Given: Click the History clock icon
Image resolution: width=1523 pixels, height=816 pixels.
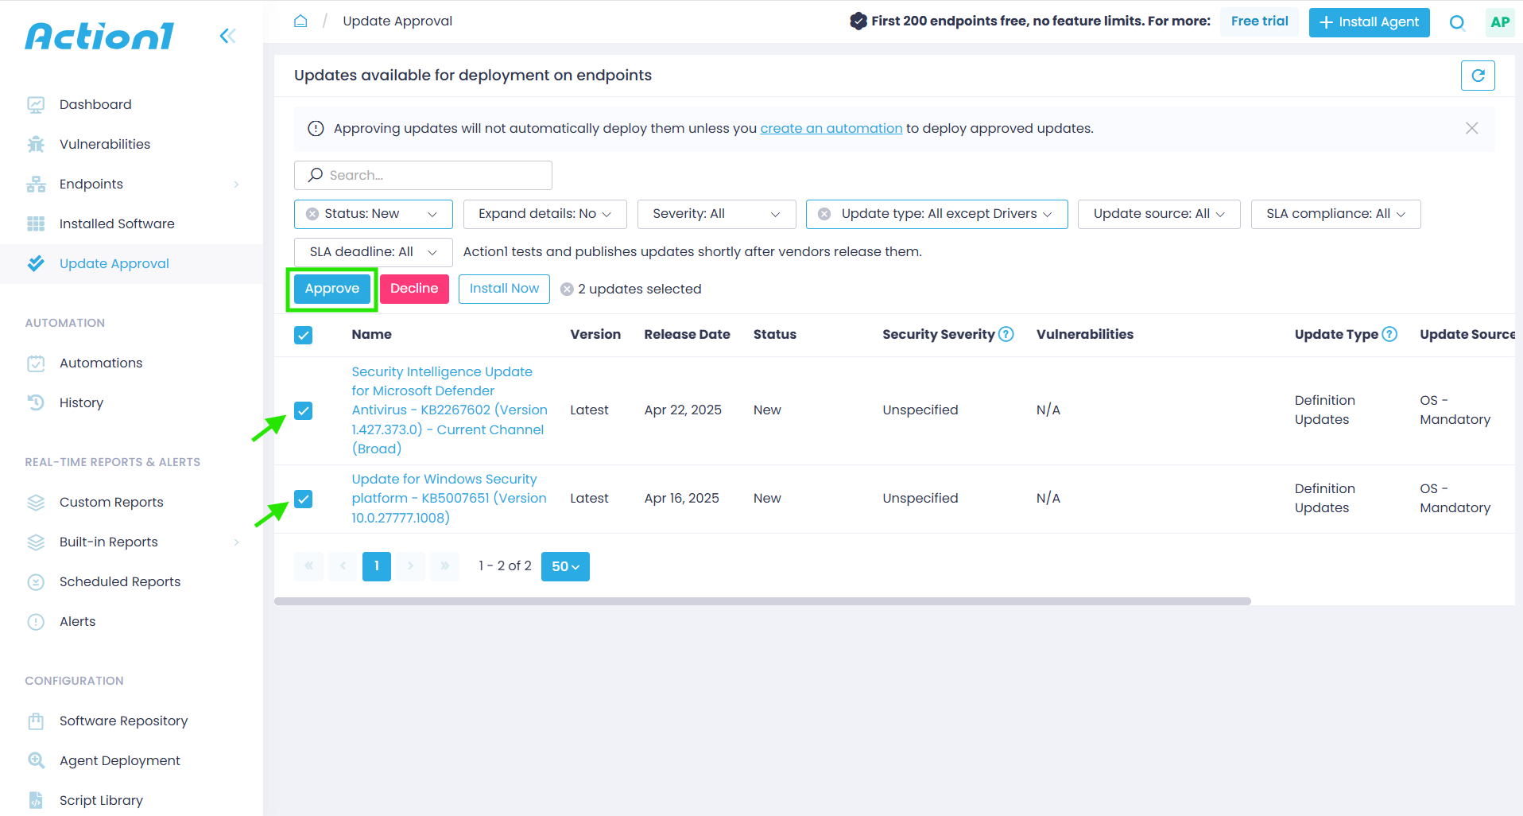Looking at the screenshot, I should click(x=36, y=402).
